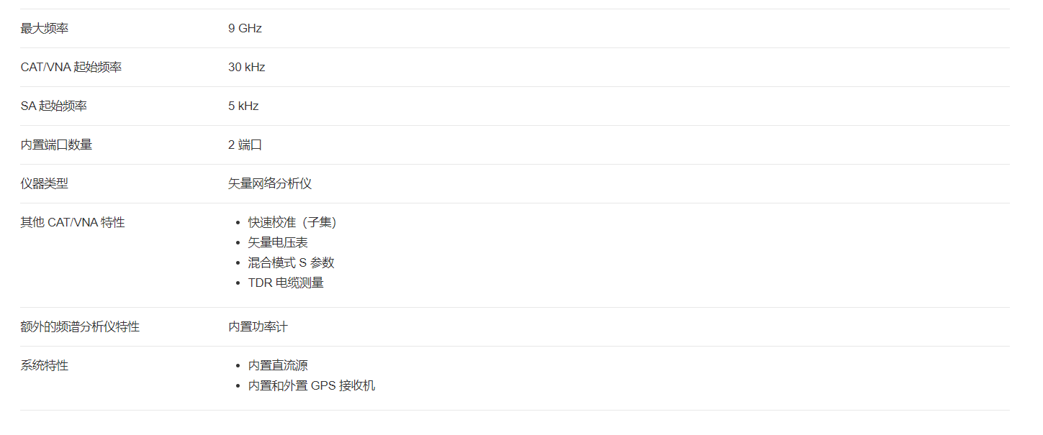Click the 内置端口数量 label
This screenshot has width=1043, height=435.
coord(56,145)
